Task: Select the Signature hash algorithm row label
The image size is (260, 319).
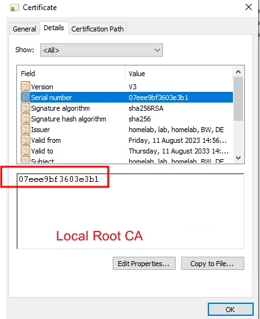Action: pyautogui.click(x=69, y=119)
